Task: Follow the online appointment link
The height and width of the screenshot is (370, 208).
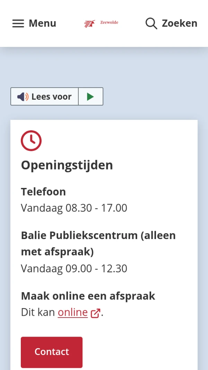Action: [x=72, y=313]
